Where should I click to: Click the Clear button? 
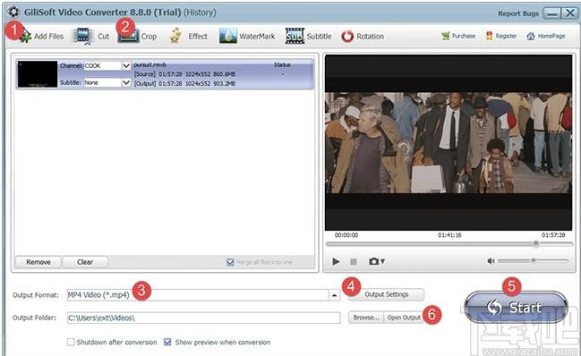[85, 262]
